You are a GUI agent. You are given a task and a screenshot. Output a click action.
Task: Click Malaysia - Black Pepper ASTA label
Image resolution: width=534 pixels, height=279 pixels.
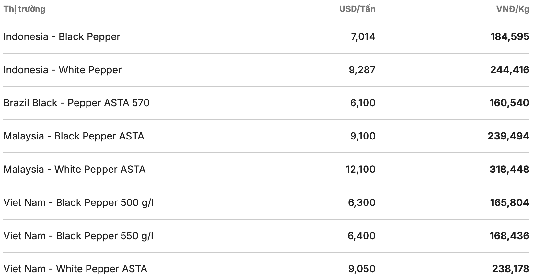pos(74,136)
